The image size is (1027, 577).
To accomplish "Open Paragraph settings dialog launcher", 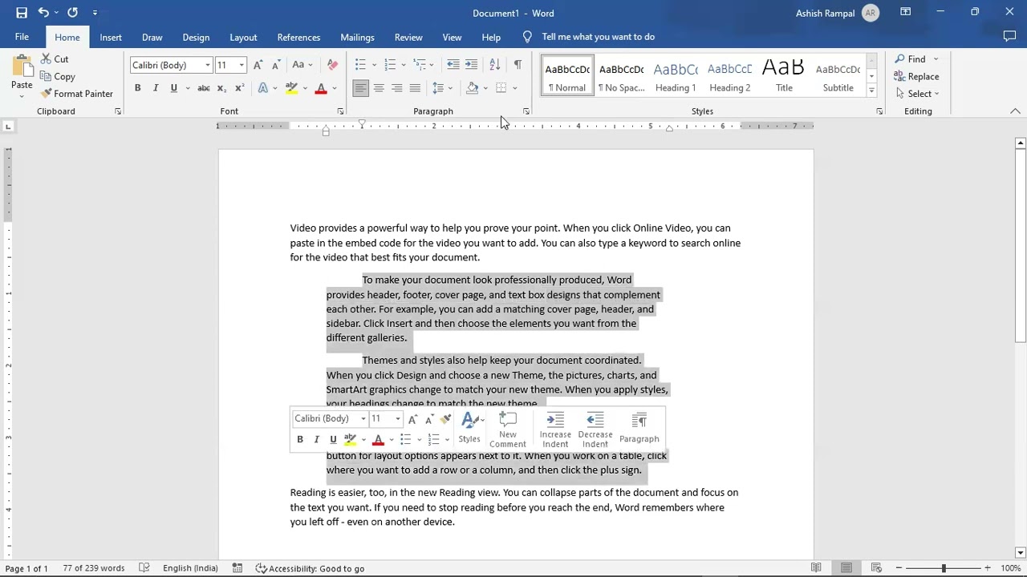I will (526, 111).
